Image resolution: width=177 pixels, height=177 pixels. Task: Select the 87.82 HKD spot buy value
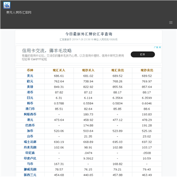coord(59,92)
